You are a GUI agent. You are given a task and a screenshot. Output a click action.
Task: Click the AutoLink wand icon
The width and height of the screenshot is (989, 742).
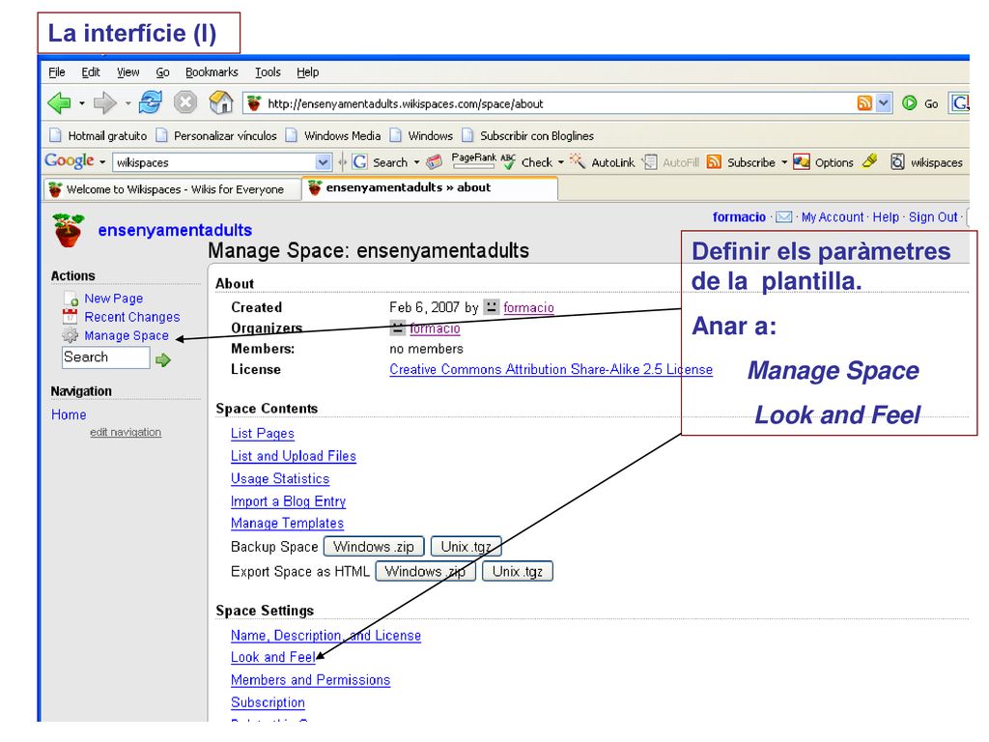point(578,161)
